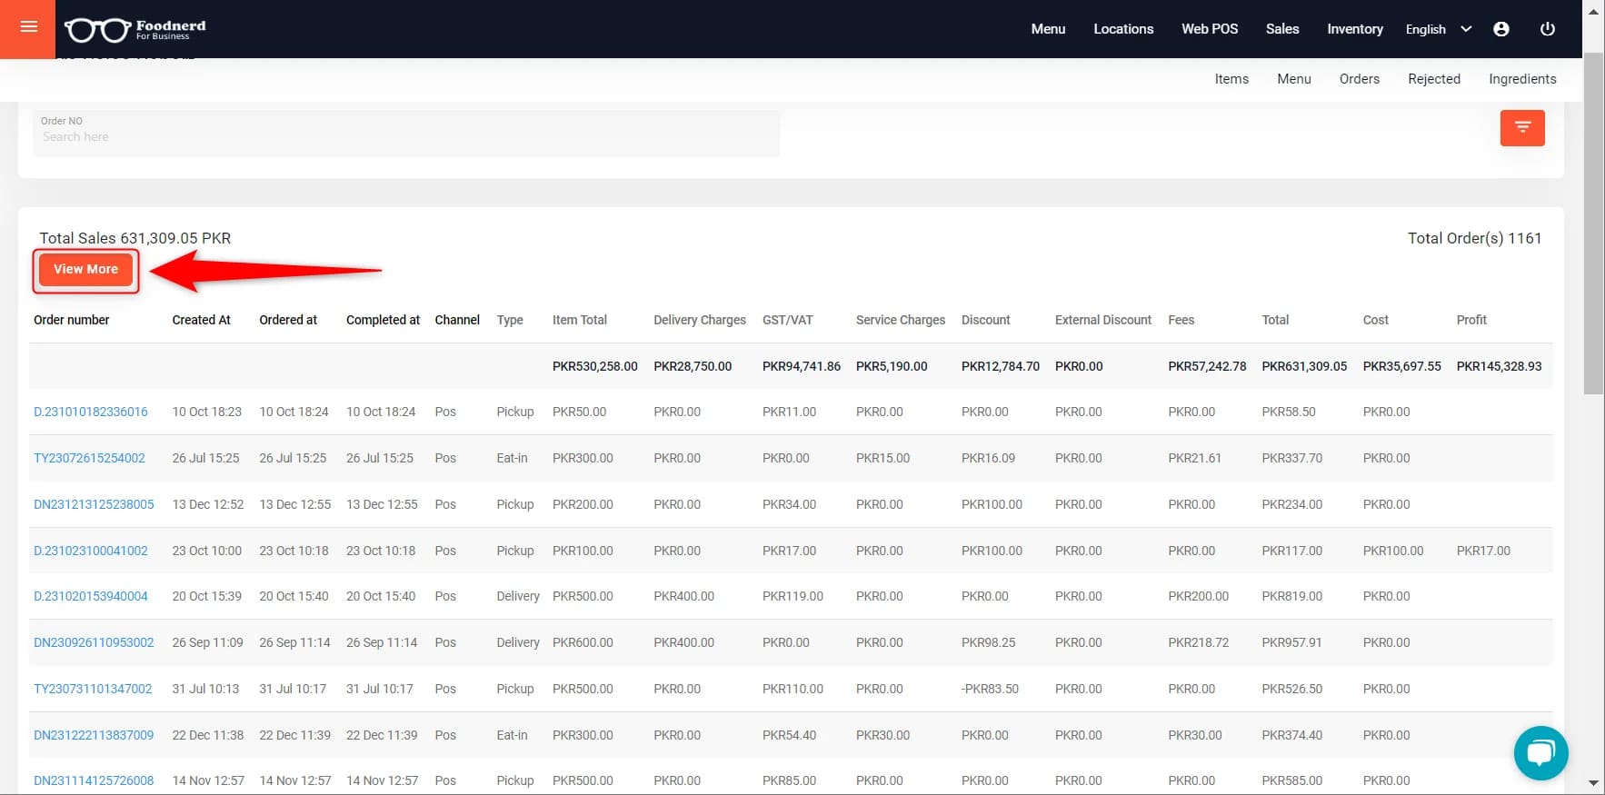Image resolution: width=1605 pixels, height=795 pixels.
Task: Click the Created At column header
Action: [x=202, y=320]
